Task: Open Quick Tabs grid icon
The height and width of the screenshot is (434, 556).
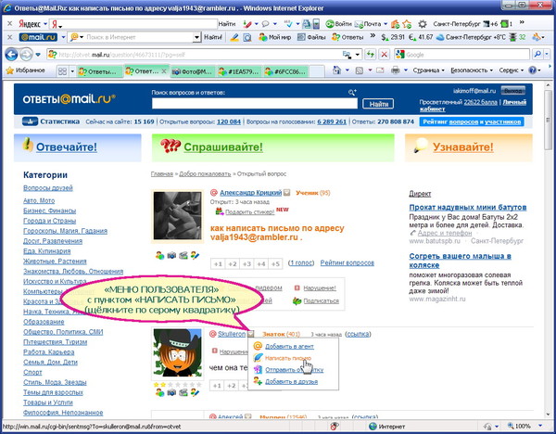Action: pyautogui.click(x=62, y=71)
